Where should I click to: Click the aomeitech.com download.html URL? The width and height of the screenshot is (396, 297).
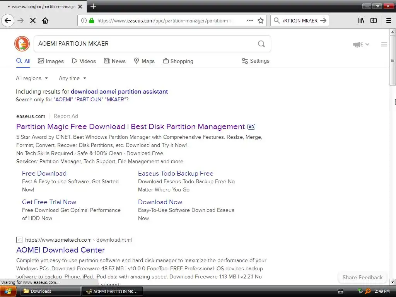(x=79, y=240)
